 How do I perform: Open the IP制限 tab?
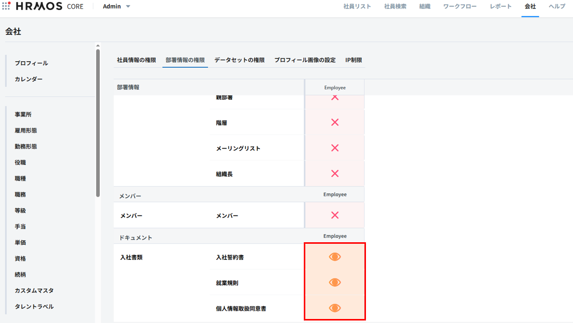[353, 60]
